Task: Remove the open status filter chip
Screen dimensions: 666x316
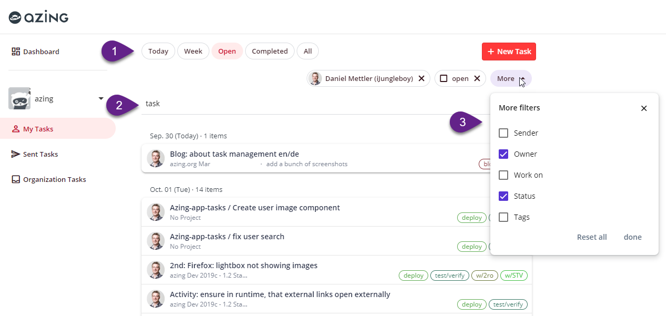Action: coord(477,78)
